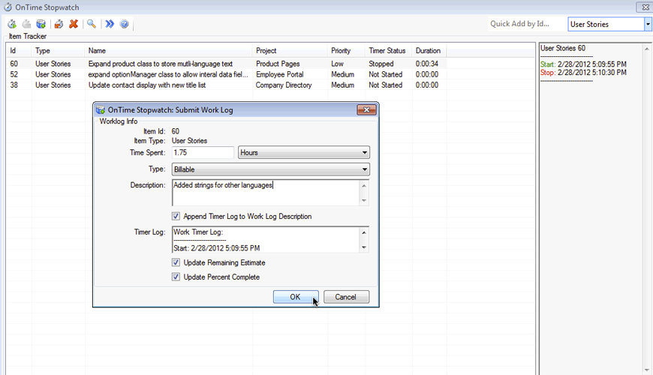
Task: Click the Time Spent input field
Action: [203, 153]
